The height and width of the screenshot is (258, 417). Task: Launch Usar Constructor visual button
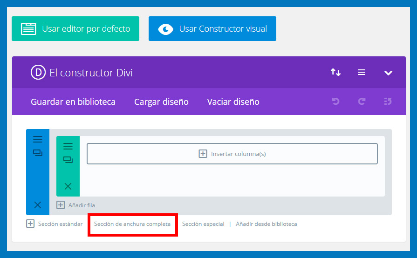point(212,29)
